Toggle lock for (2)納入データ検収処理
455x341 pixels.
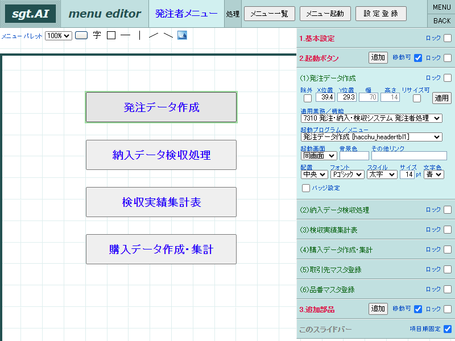pyautogui.click(x=448, y=209)
